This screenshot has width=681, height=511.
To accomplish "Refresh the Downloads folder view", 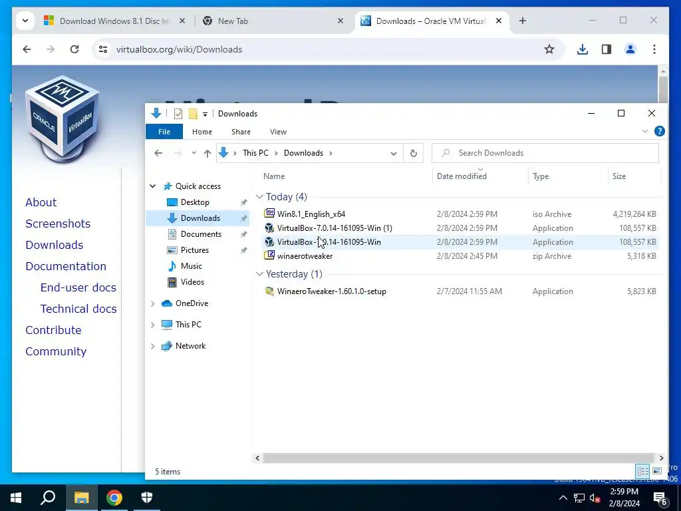I will 414,153.
